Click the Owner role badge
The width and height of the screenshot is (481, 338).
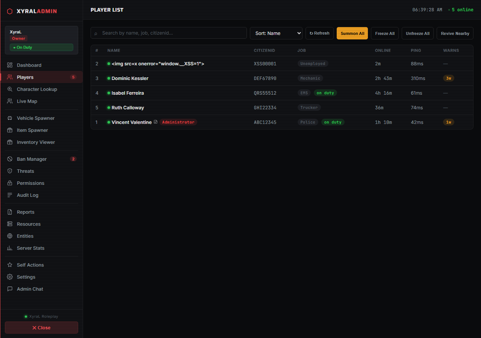click(x=18, y=38)
